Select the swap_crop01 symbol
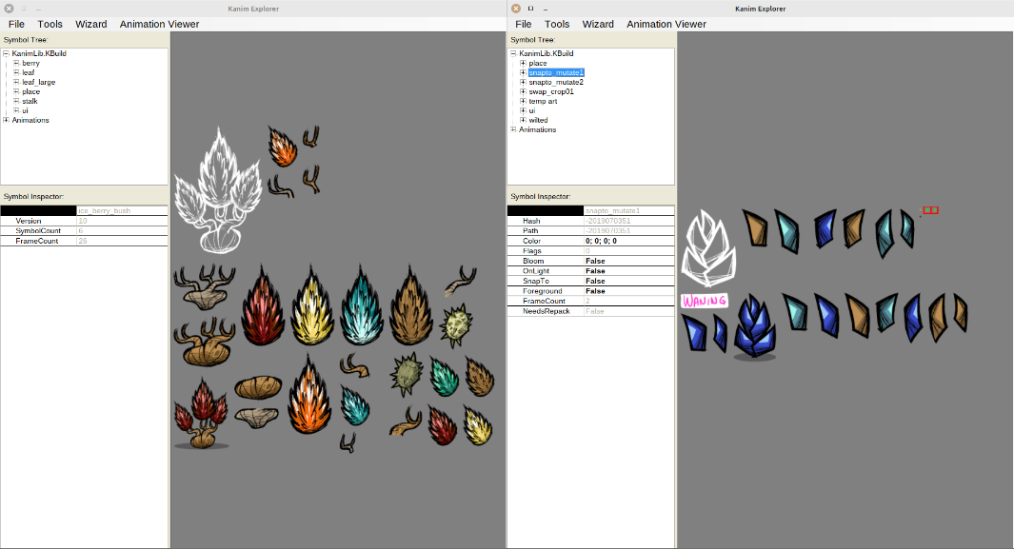The width and height of the screenshot is (1014, 549). point(551,91)
